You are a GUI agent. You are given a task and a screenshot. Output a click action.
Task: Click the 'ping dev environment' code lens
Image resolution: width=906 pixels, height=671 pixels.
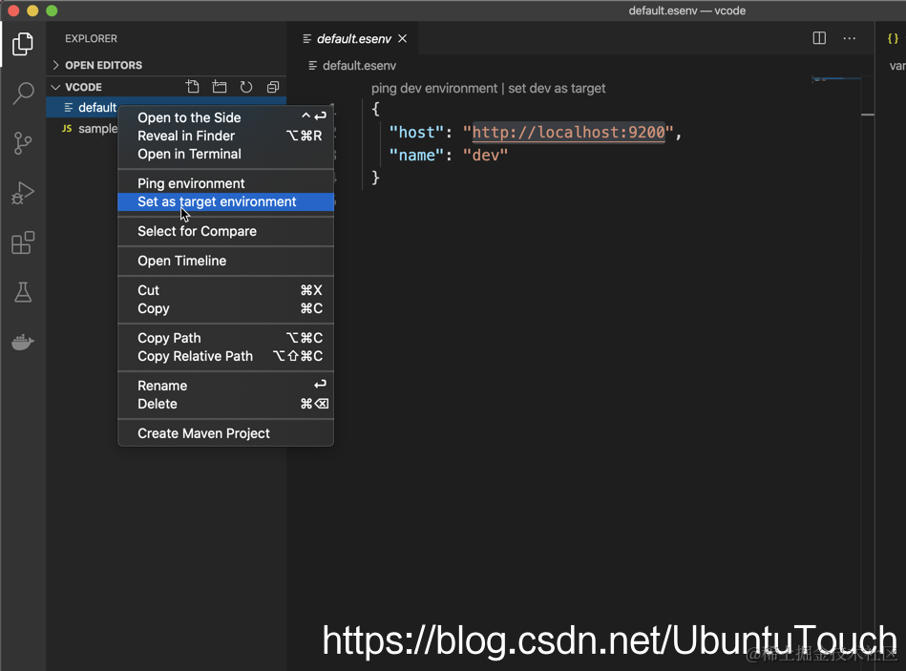pos(434,89)
